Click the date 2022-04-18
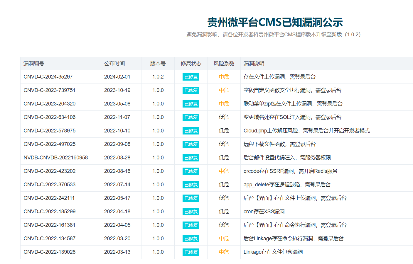The image size is (413, 264). (117, 212)
